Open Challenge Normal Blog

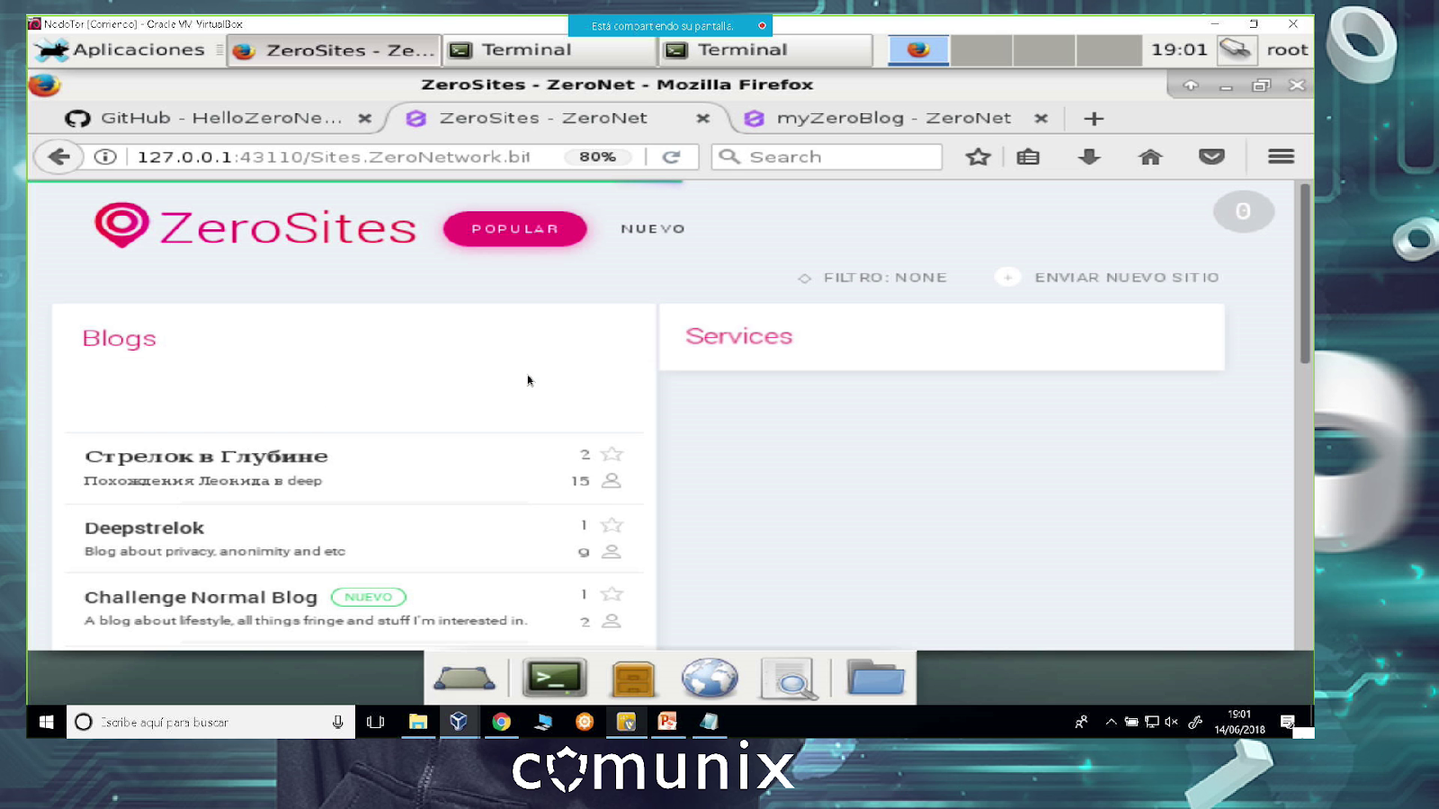[x=201, y=598]
